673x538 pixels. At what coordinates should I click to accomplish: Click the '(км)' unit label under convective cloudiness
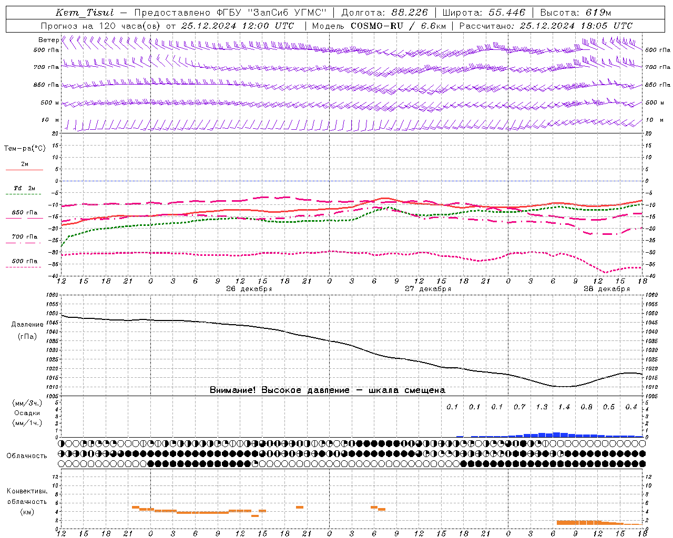click(x=27, y=512)
